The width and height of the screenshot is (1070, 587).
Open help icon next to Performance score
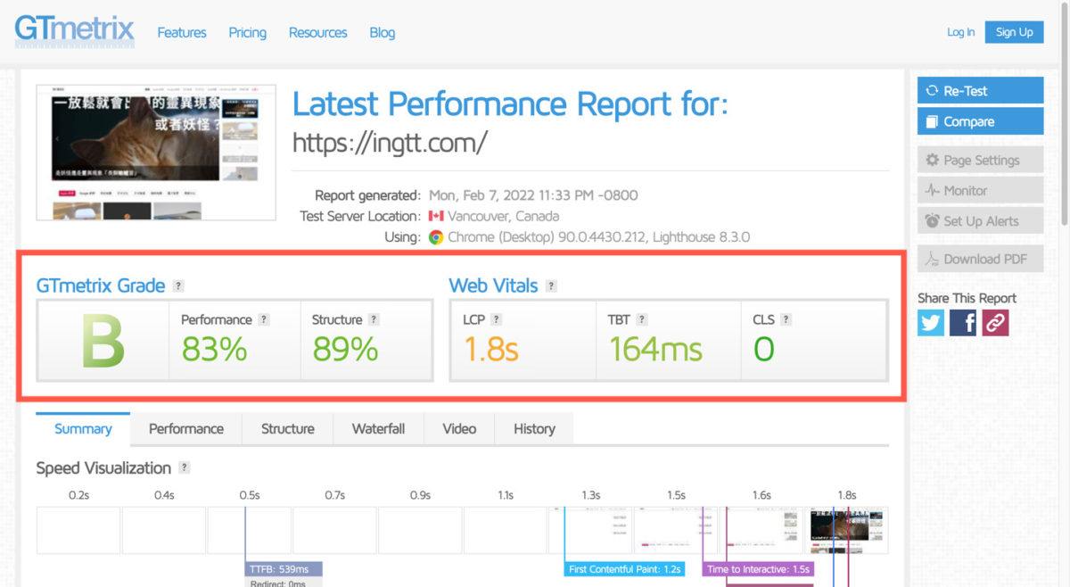pyautogui.click(x=264, y=319)
